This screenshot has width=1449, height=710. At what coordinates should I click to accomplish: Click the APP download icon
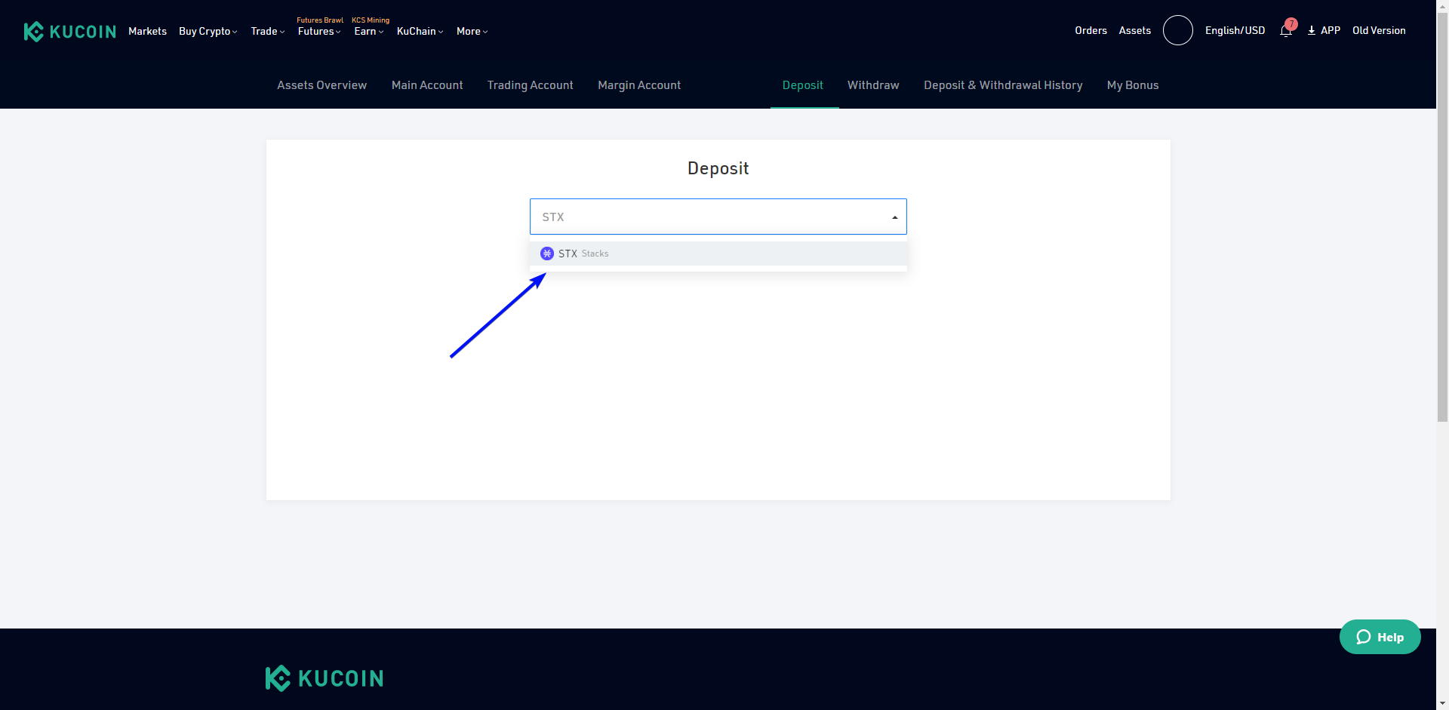(1312, 31)
